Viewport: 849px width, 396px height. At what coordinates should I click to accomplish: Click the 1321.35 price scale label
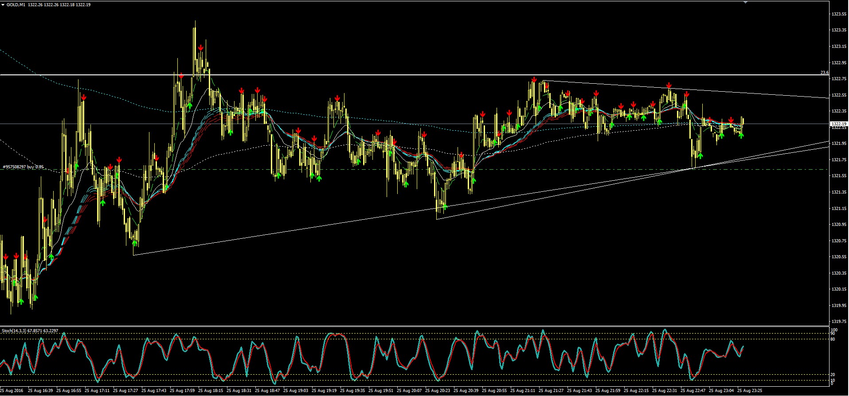pyautogui.click(x=839, y=192)
